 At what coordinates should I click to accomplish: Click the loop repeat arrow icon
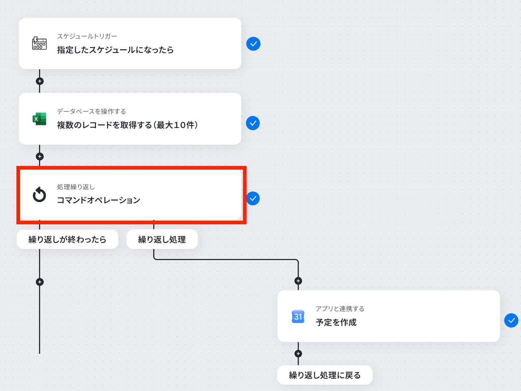pos(39,194)
